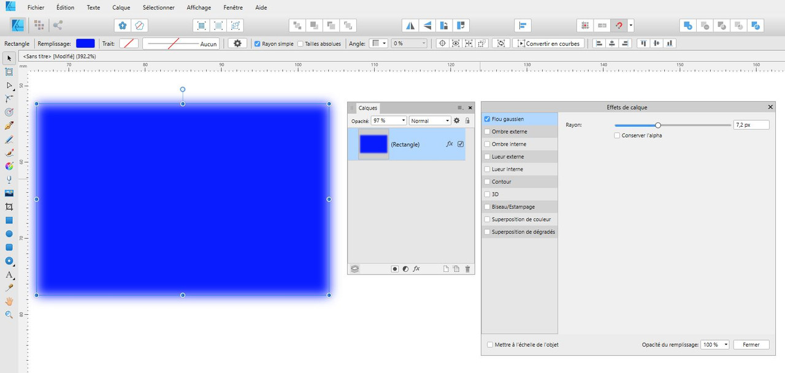
Task: Open Angle corner type dropdown
Action: [378, 43]
